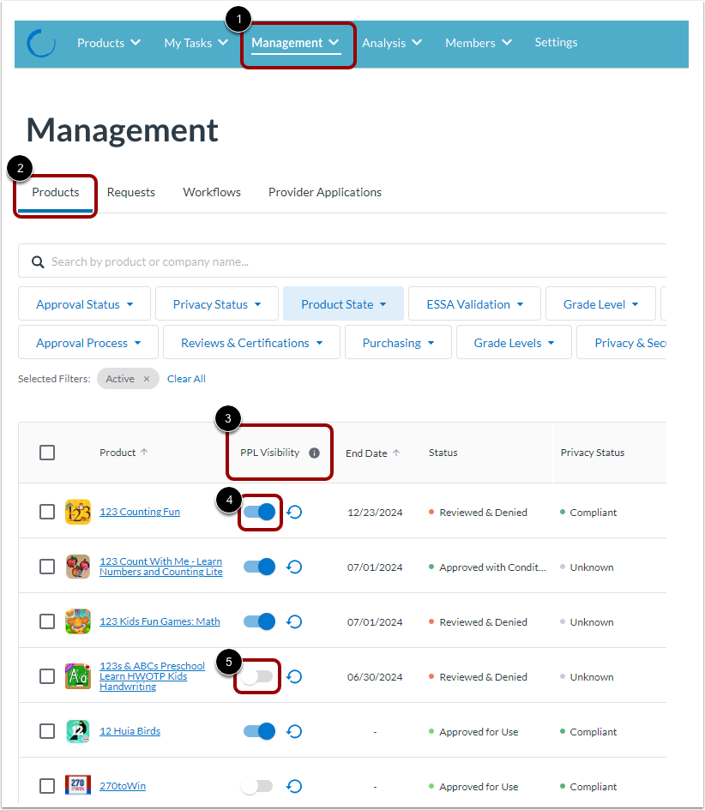Click the Clear All filters link
The width and height of the screenshot is (705, 810).
pyautogui.click(x=186, y=379)
